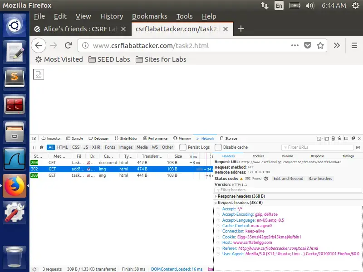
Task: Filter requests by Images
Action: (x=126, y=147)
